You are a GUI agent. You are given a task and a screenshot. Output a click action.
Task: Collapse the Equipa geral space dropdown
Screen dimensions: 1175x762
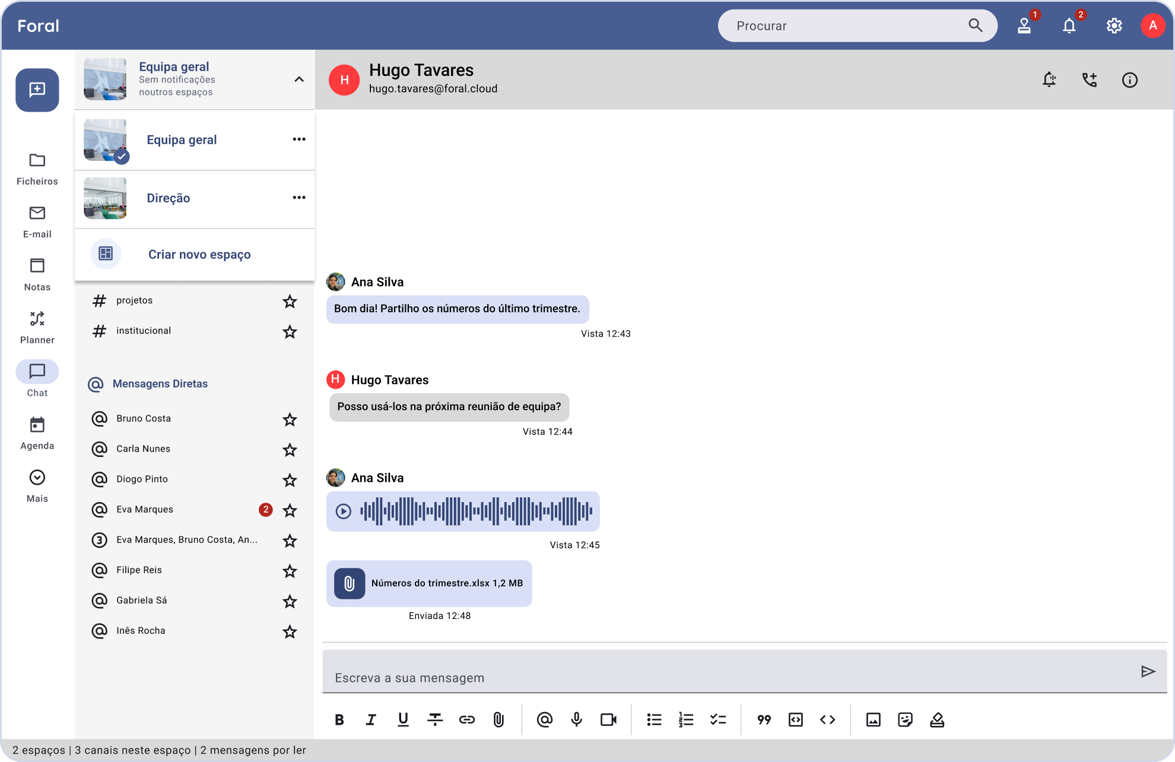[x=299, y=79]
